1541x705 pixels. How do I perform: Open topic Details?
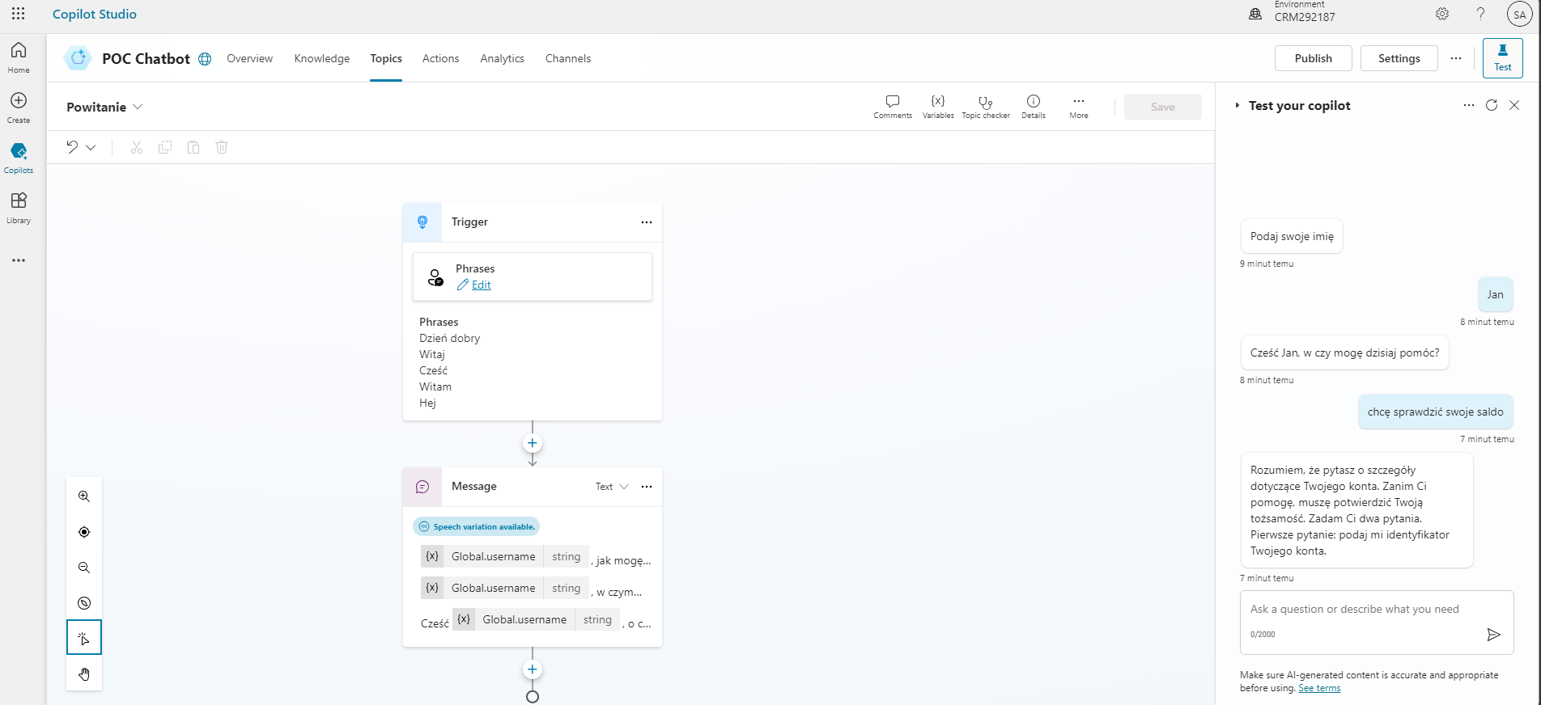(x=1034, y=107)
